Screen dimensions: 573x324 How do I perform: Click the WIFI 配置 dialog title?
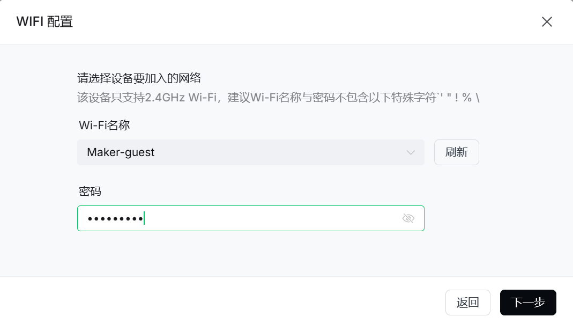pos(44,22)
